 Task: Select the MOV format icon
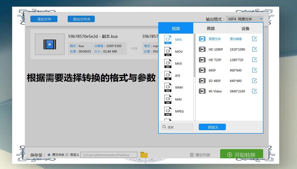tap(168, 51)
